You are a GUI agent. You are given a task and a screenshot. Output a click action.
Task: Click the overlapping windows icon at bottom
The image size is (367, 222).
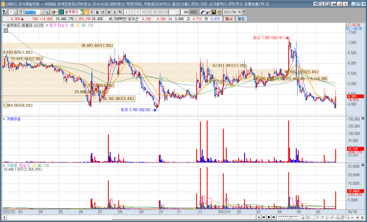[x=307, y=217]
